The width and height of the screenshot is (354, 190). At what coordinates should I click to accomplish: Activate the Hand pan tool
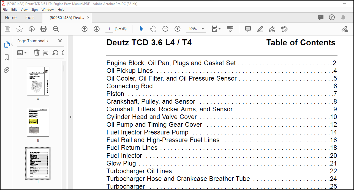coord(153,29)
